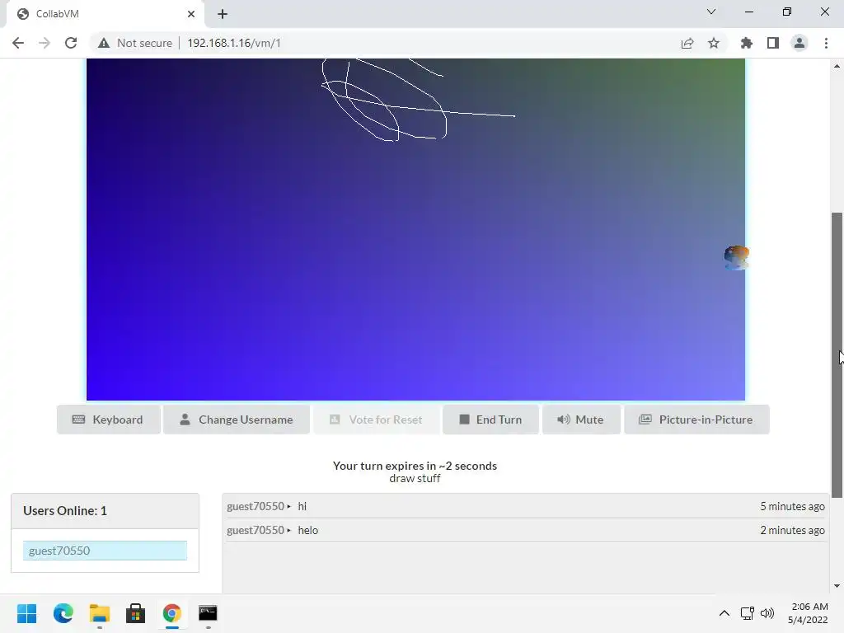Screen dimensions: 844x633
Task: Click the browser forward arrow
Action: point(45,43)
